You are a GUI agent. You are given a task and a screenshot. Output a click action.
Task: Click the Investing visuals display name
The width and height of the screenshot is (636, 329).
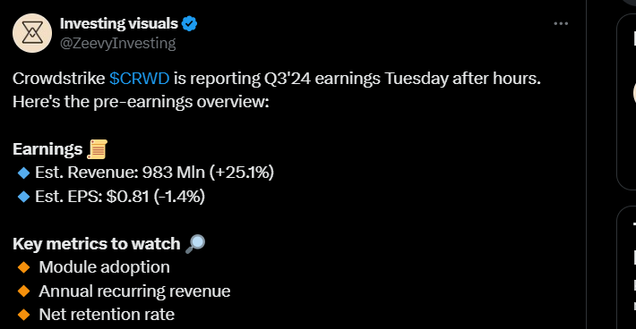[119, 24]
